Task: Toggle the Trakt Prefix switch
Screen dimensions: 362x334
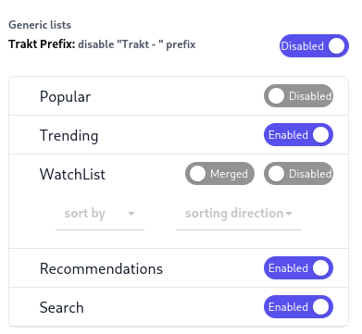Action: 314,46
